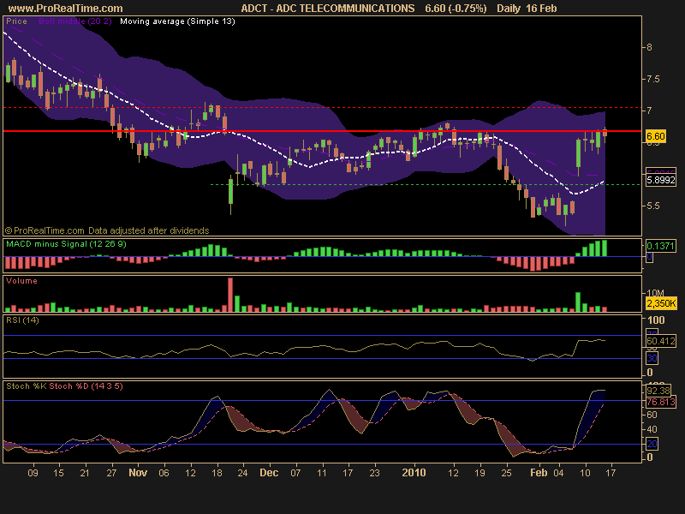Click the Moving average (Simple 13) legend
Image resolution: width=685 pixels, height=514 pixels.
(x=177, y=21)
